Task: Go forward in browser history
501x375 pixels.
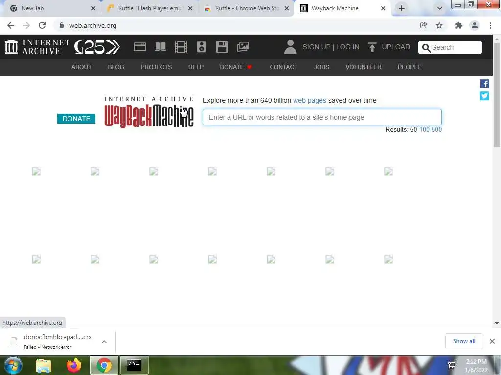Action: tap(26, 25)
